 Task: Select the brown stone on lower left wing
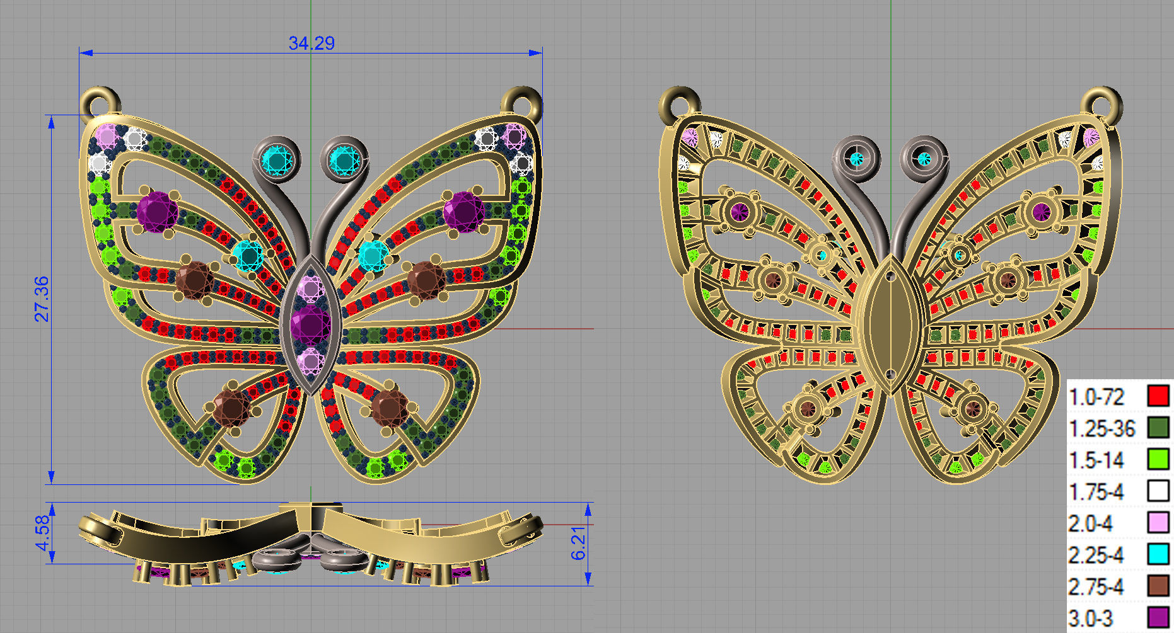tap(231, 408)
